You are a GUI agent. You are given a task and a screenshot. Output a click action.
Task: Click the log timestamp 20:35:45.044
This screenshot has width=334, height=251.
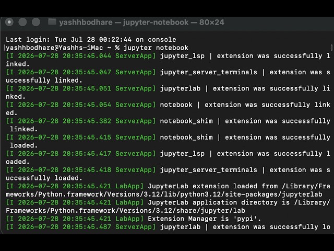87,56
